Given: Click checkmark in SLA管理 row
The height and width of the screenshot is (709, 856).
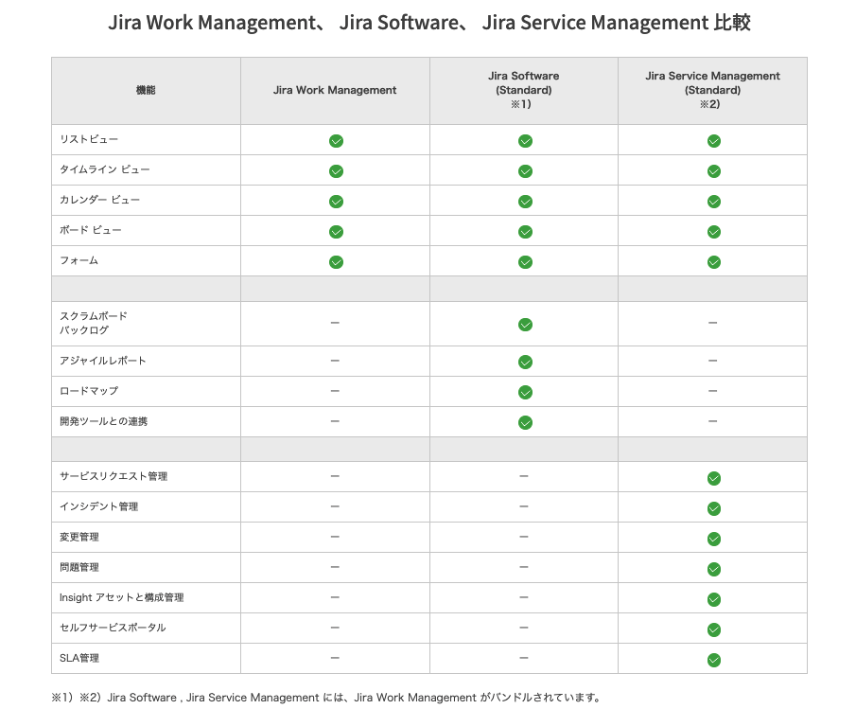Looking at the screenshot, I should 714,660.
